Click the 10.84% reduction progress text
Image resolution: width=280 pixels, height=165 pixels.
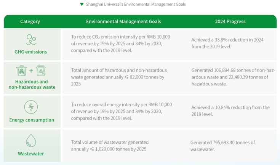tap(230, 111)
